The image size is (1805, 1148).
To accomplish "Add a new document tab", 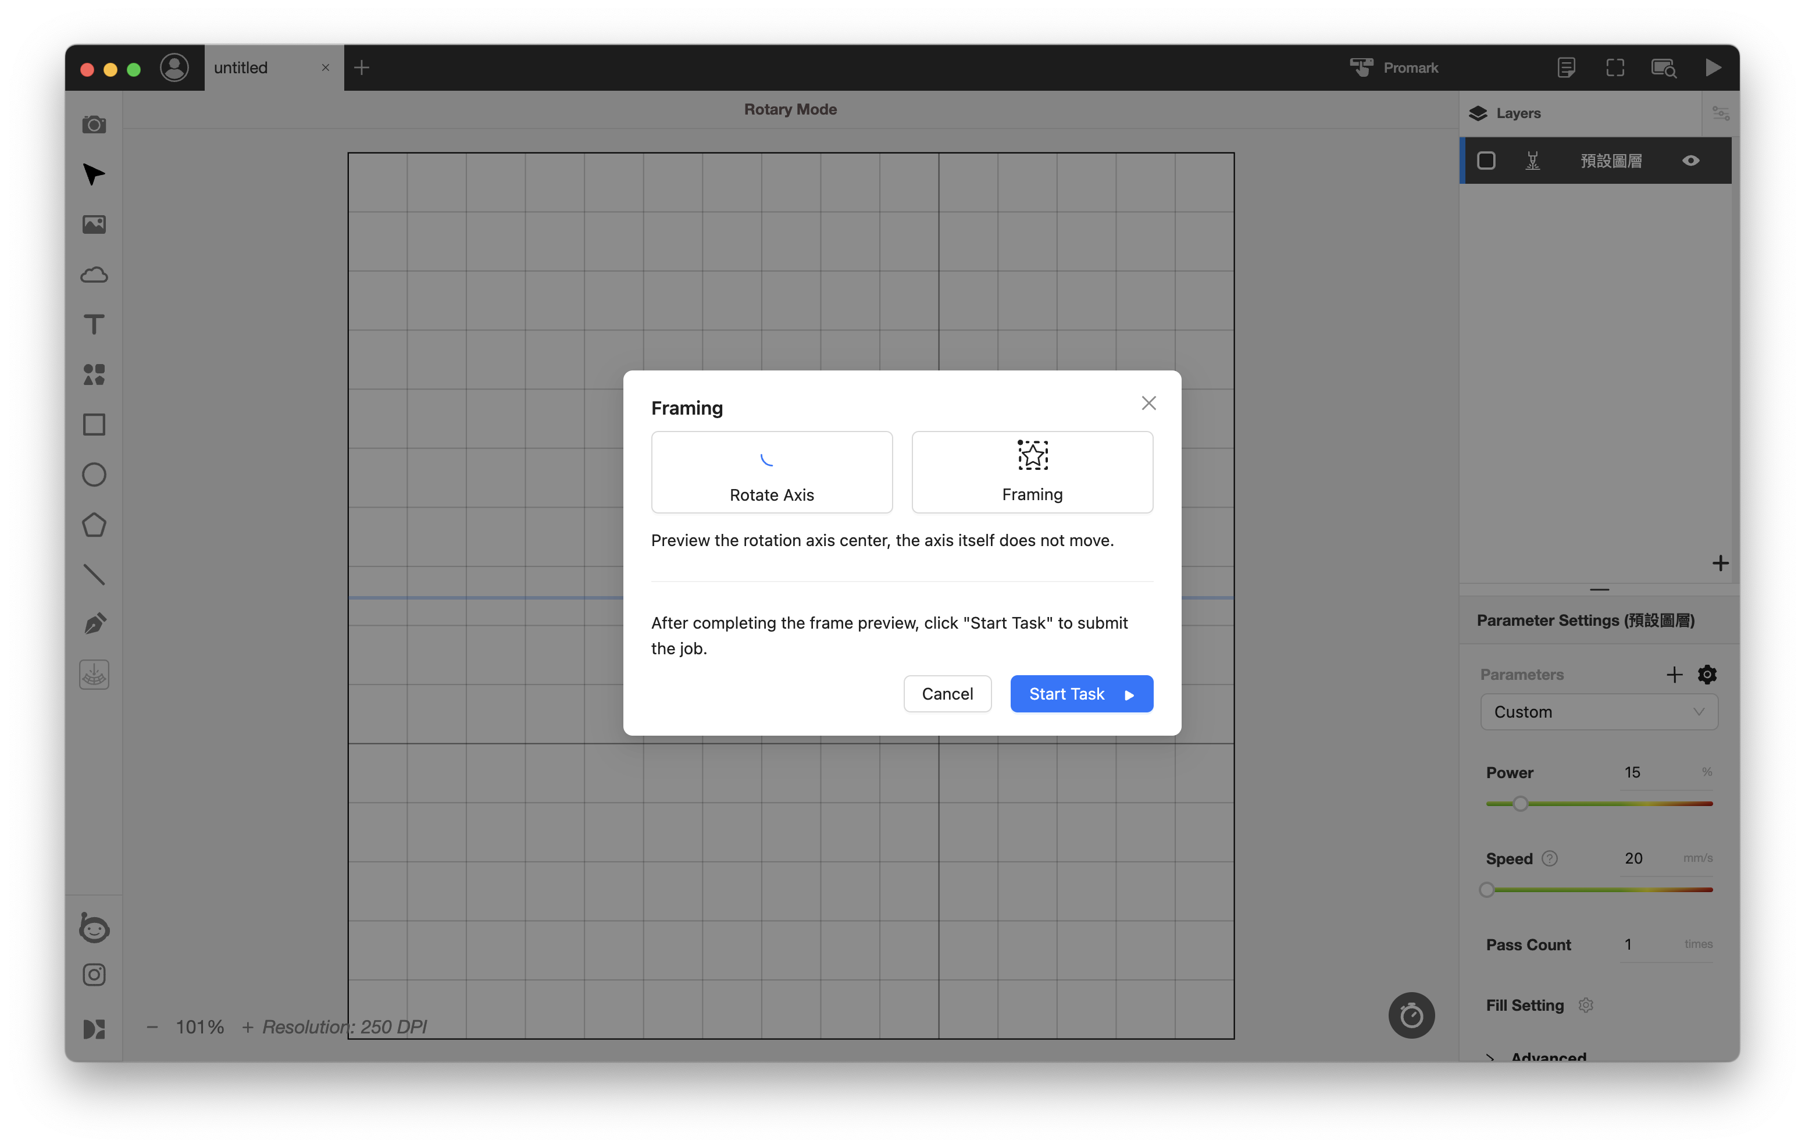I will pos(361,67).
